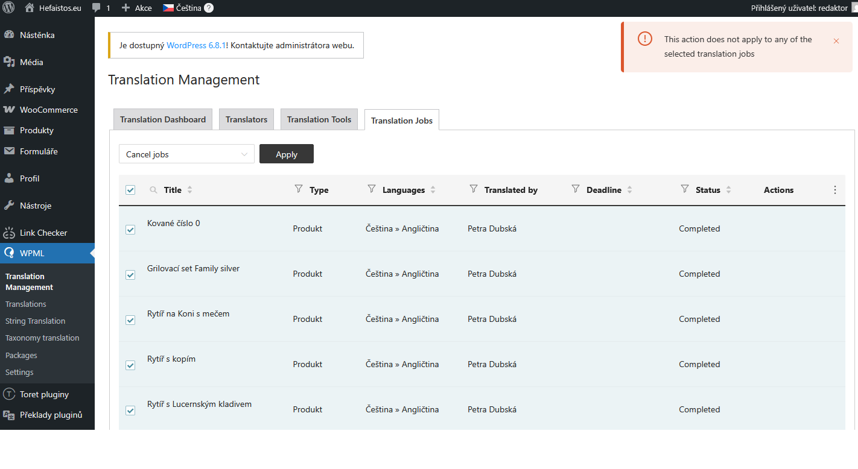Image resolution: width=858 pixels, height=469 pixels.
Task: Open Taxonomy translation submenu item
Action: (42, 338)
